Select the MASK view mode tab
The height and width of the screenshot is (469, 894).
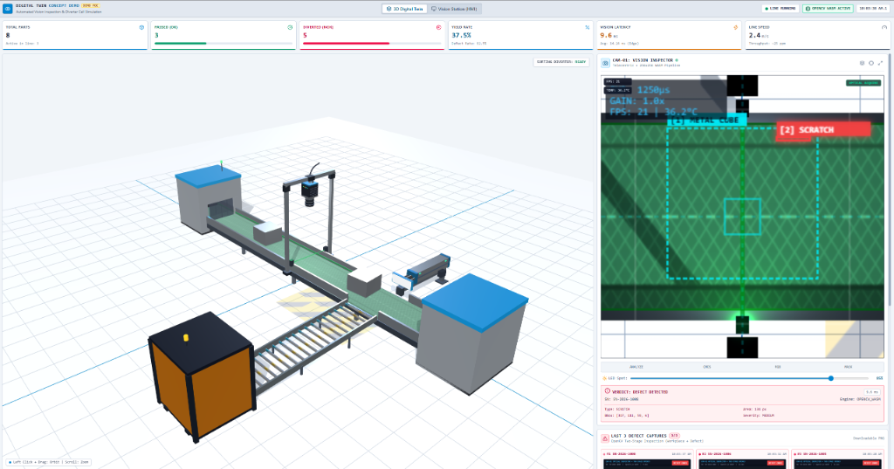click(849, 367)
